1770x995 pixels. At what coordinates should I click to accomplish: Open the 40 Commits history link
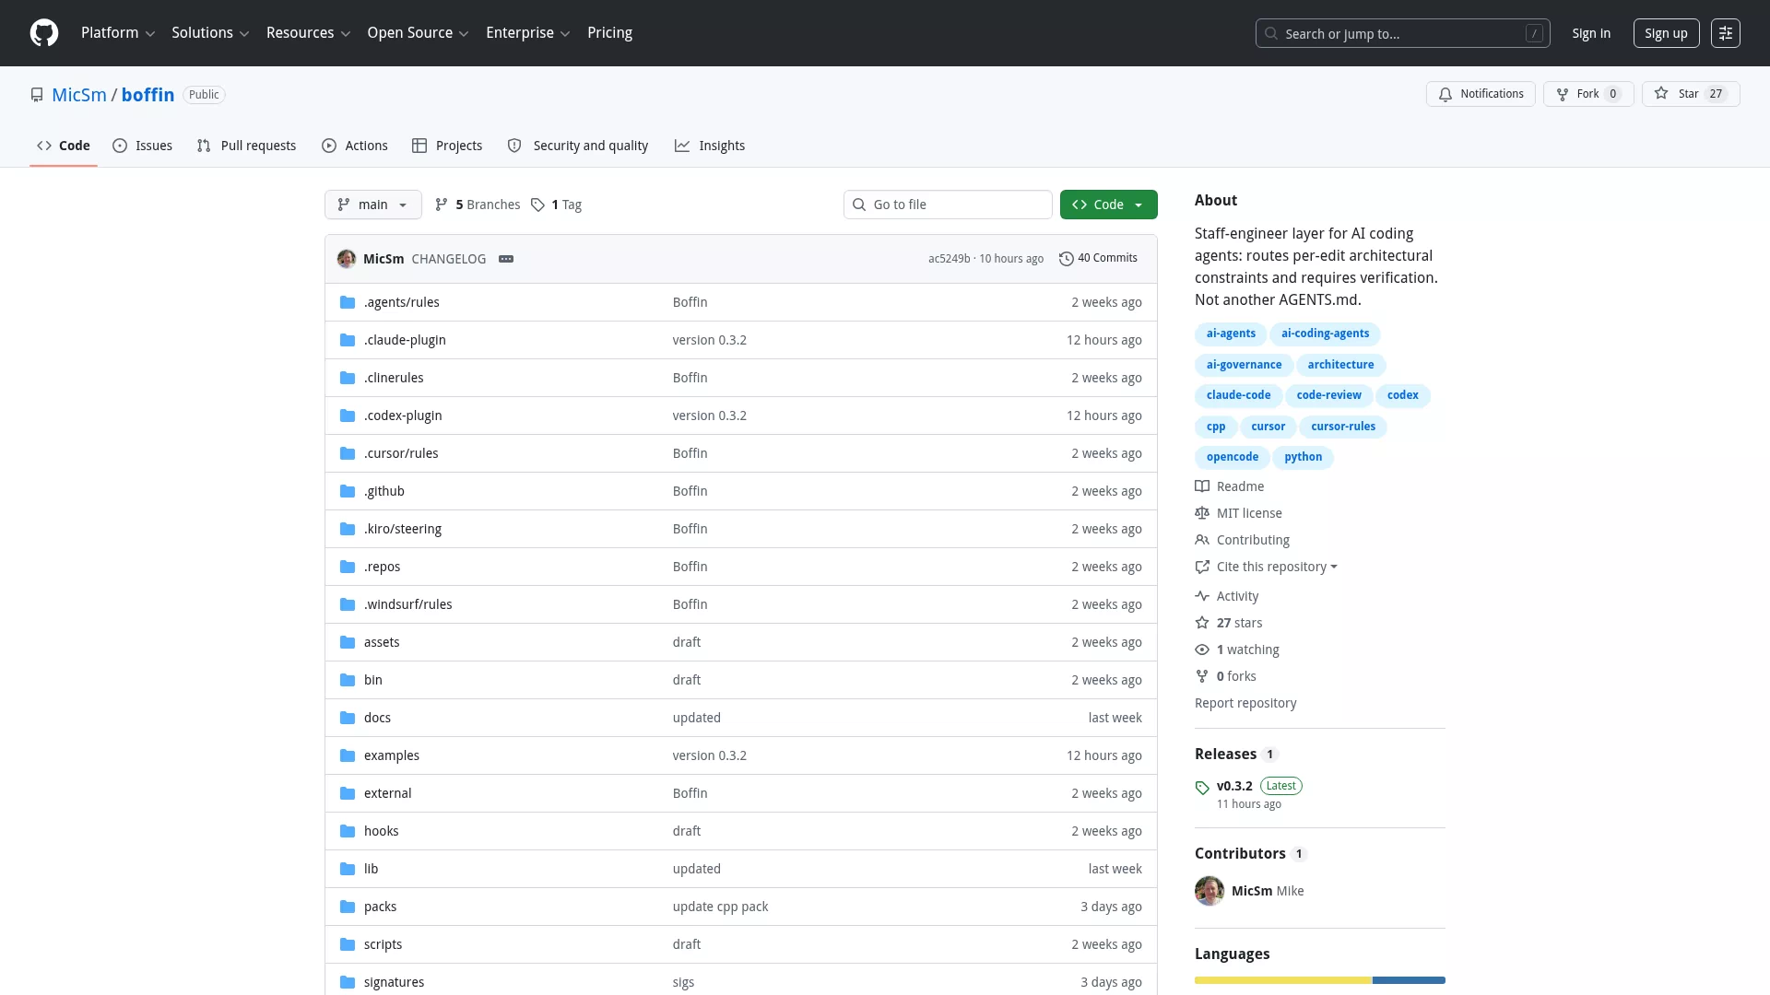click(1099, 259)
